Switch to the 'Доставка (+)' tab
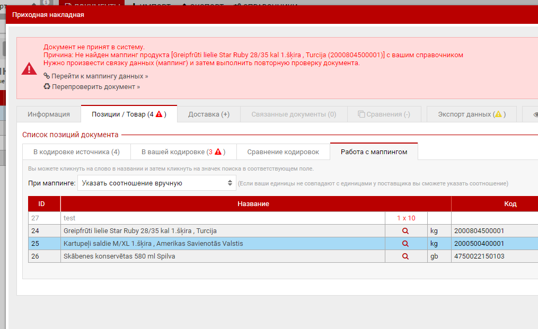The height and width of the screenshot is (329, 538). pos(208,114)
